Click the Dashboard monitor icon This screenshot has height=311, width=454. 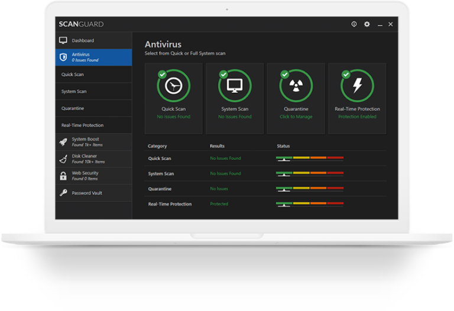click(63, 40)
